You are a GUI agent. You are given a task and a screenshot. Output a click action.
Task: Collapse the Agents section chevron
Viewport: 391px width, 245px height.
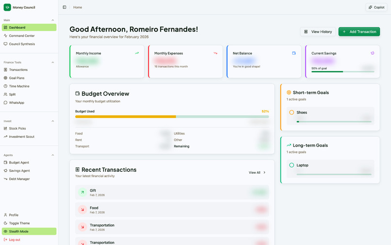tap(52, 155)
